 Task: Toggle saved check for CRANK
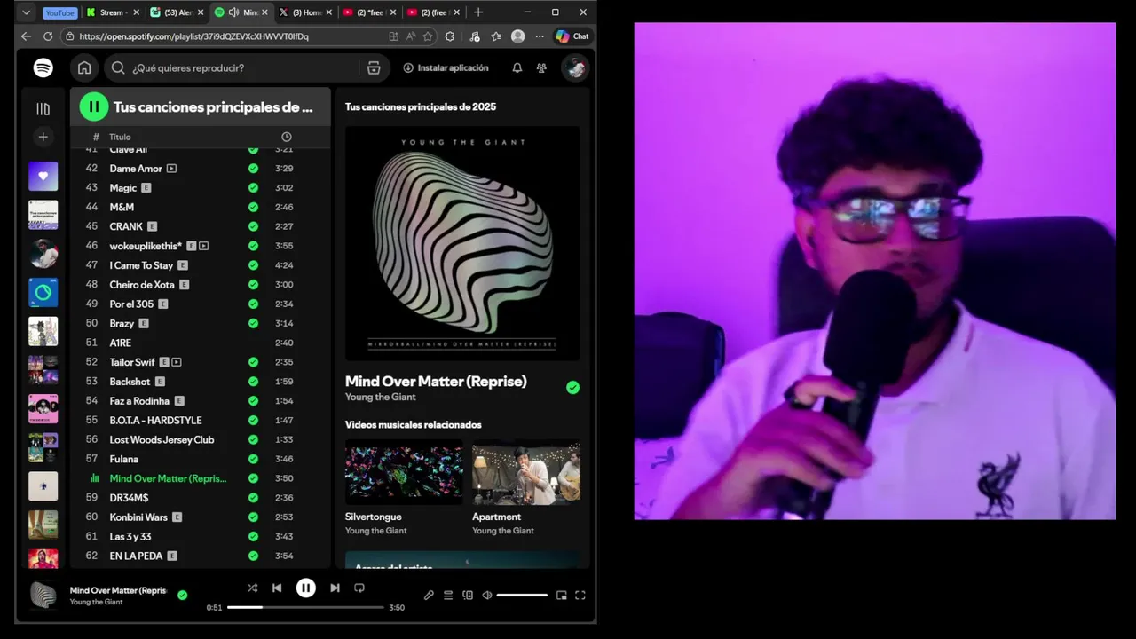click(x=253, y=226)
